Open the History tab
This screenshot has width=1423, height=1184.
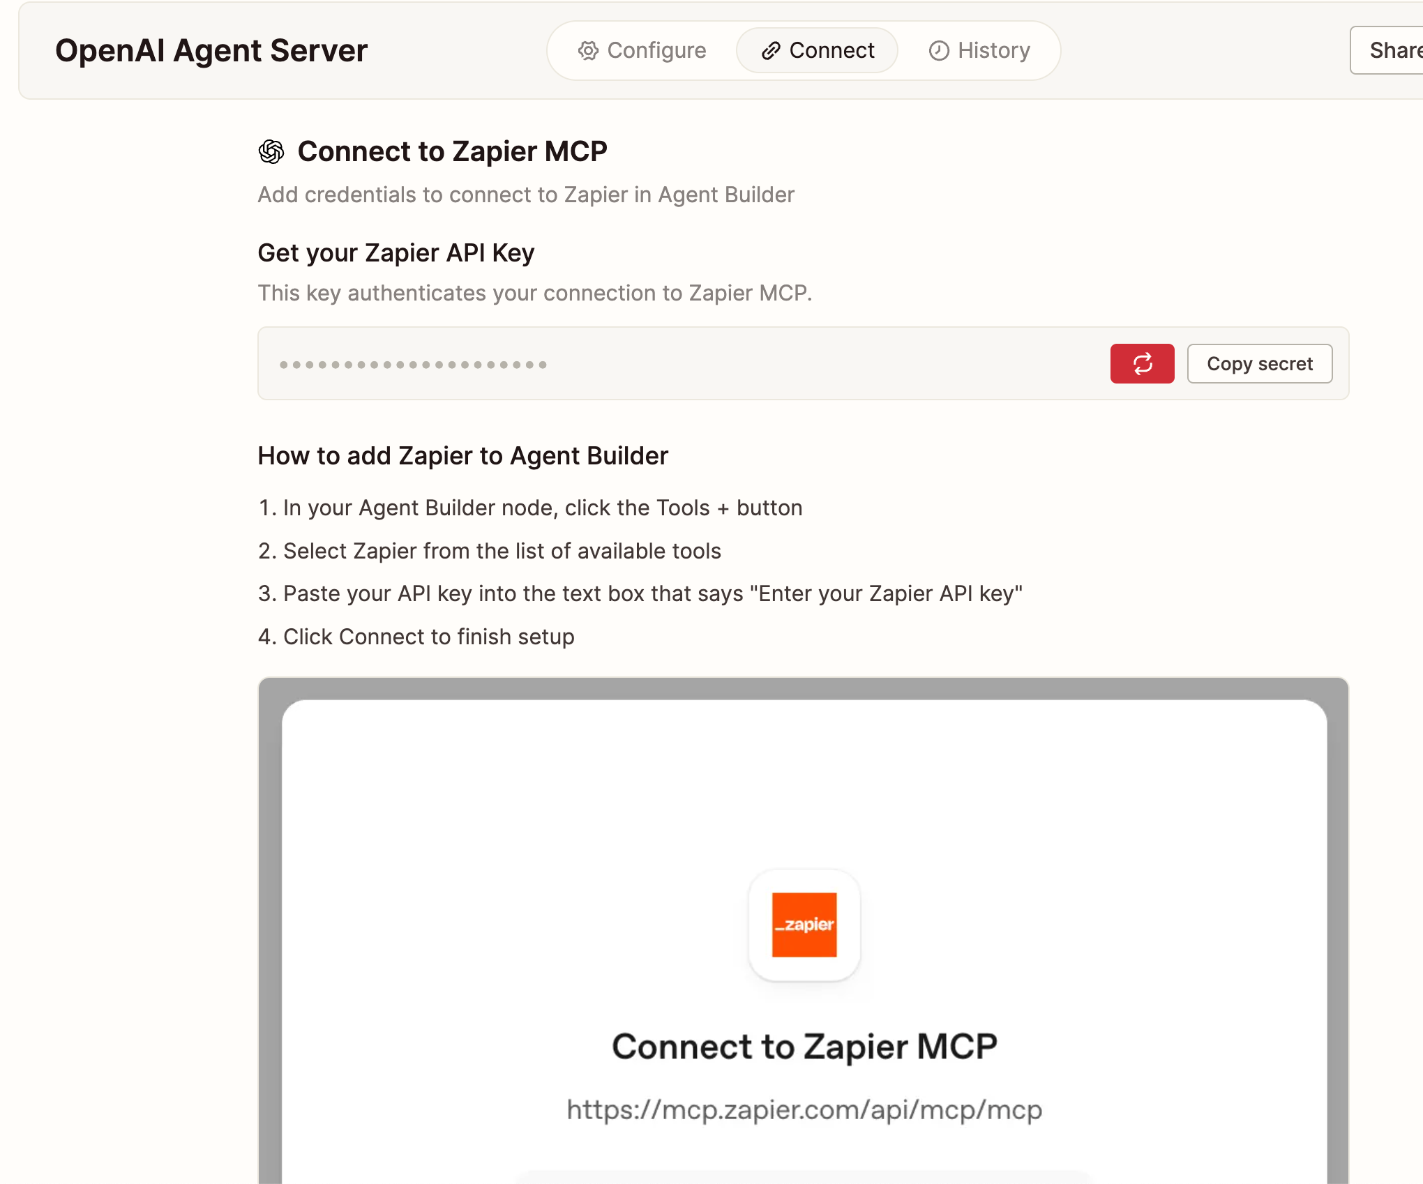979,50
